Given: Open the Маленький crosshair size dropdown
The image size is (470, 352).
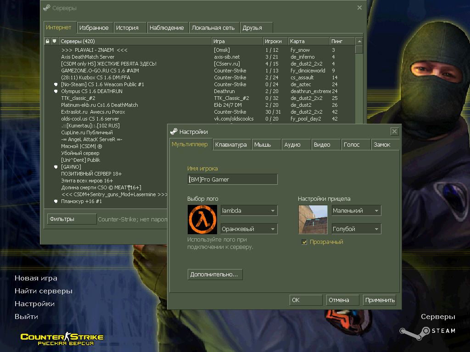Looking at the screenshot, I should (x=356, y=210).
